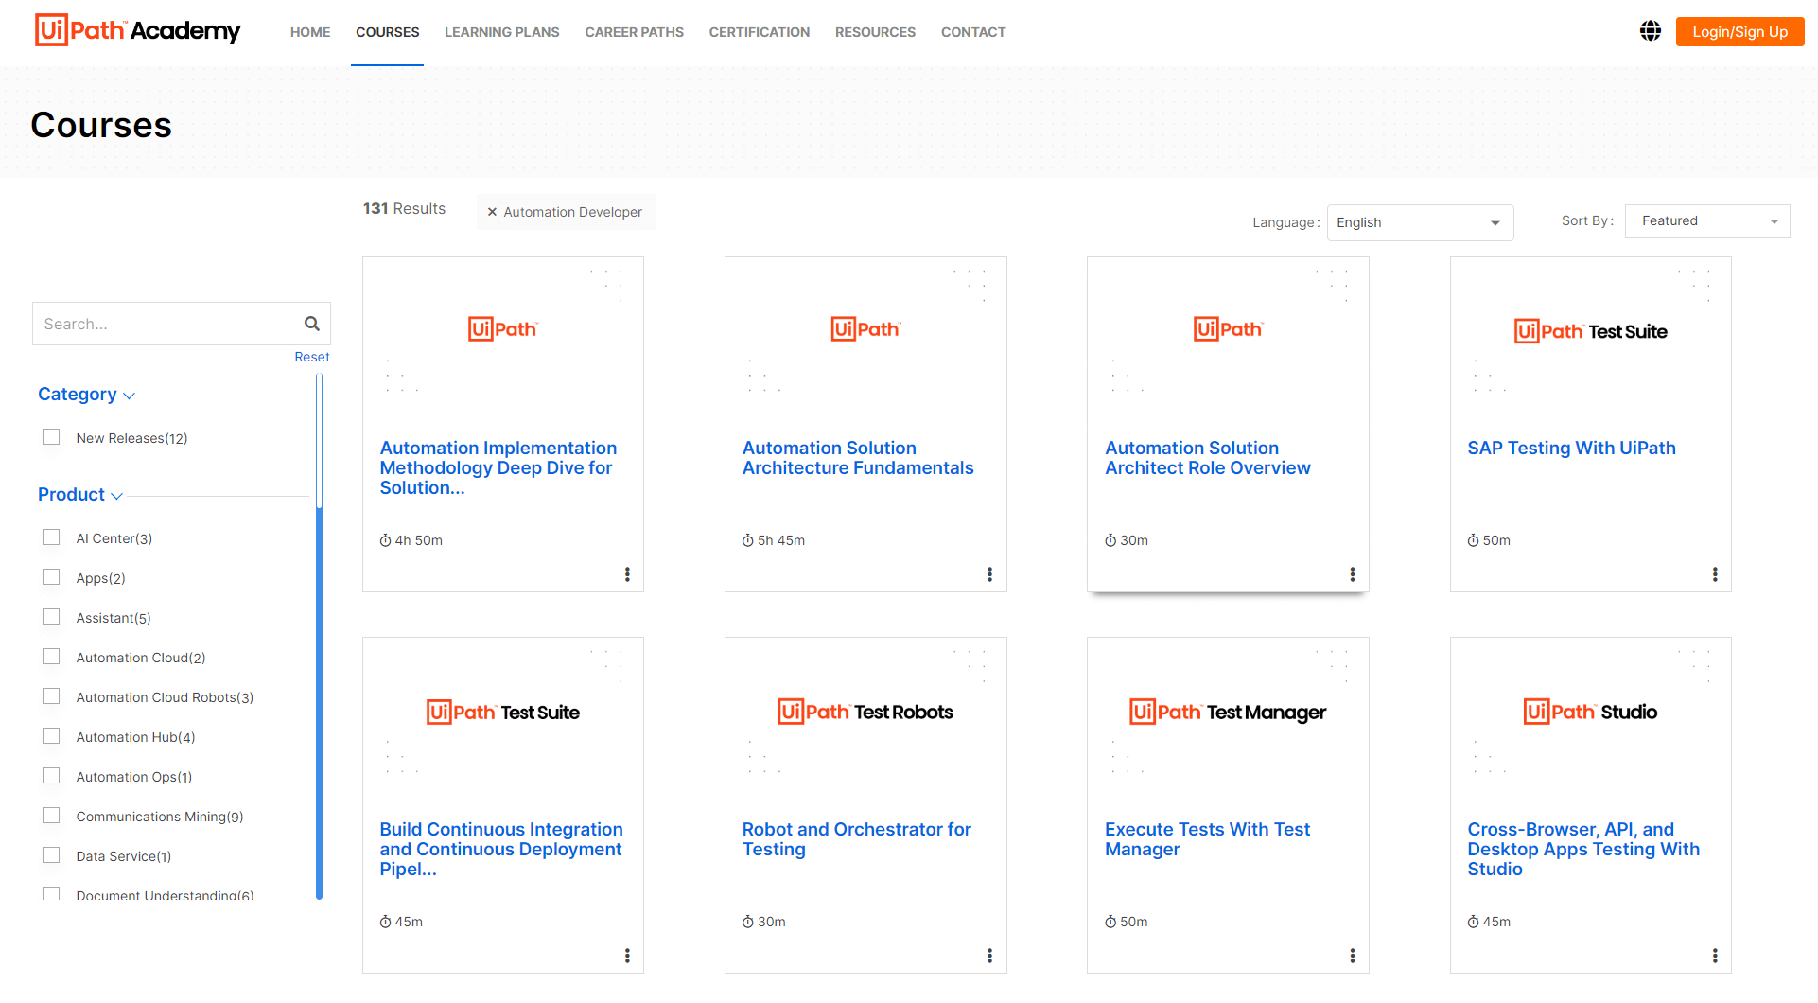Check the Automation Ops filter

click(x=51, y=776)
